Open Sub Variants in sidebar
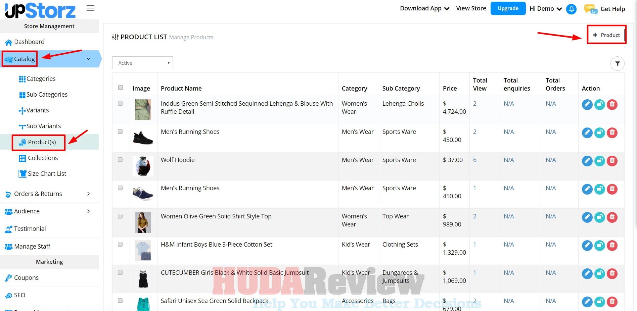Image resolution: width=637 pixels, height=311 pixels. [x=44, y=126]
